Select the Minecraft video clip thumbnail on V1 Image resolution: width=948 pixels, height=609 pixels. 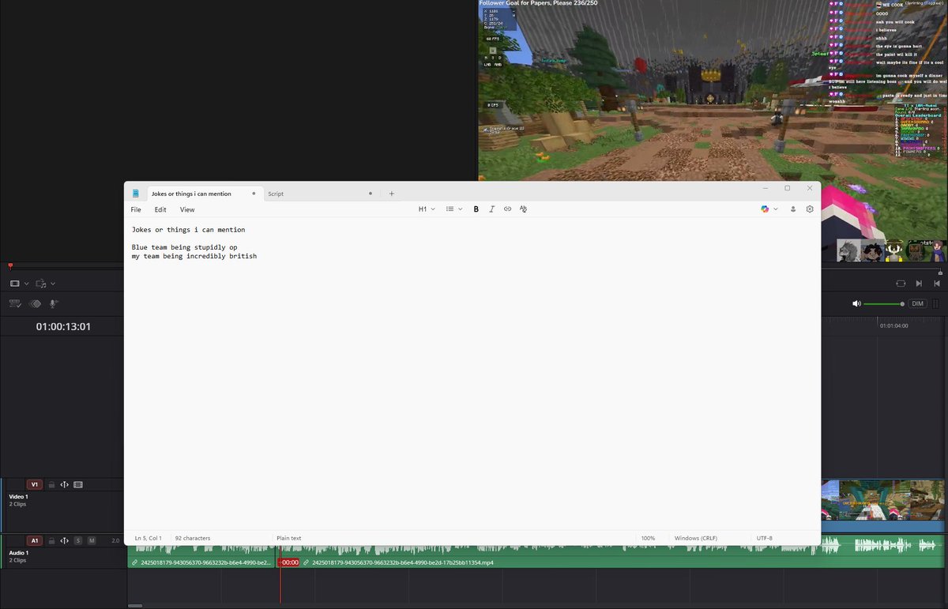tap(882, 501)
